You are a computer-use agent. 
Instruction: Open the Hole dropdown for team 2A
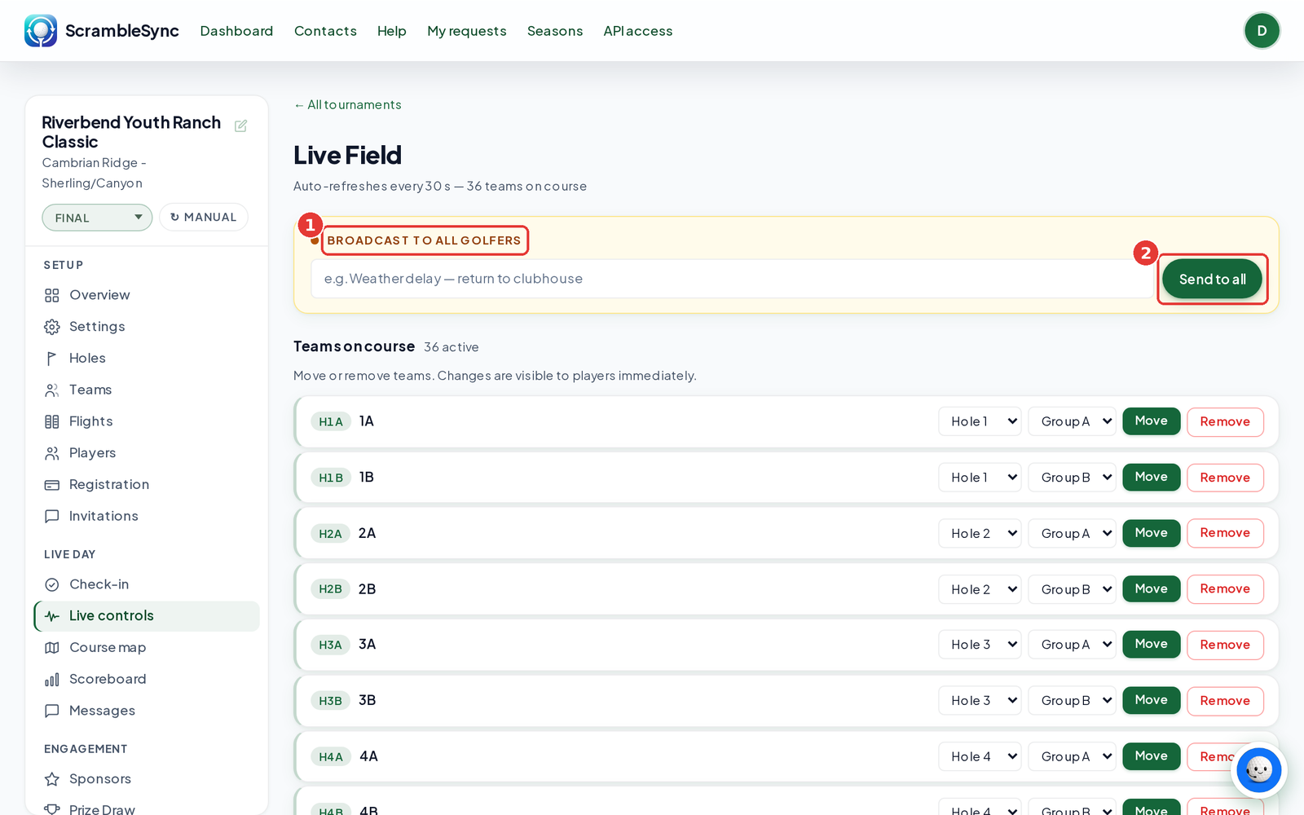(x=980, y=533)
